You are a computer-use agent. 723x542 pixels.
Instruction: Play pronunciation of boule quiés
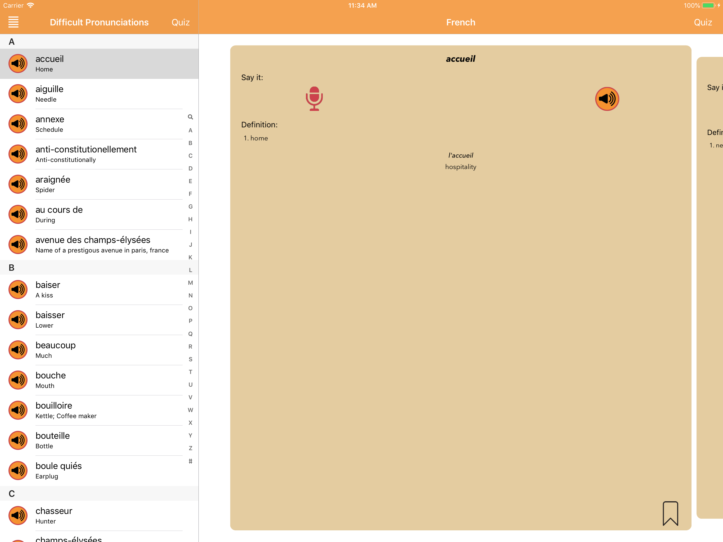18,470
